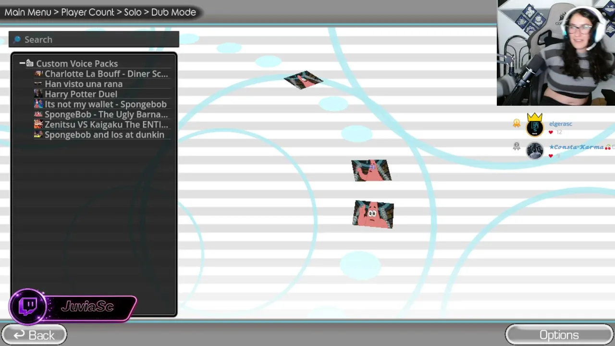This screenshot has height=346, width=615.
Task: Click the silver second-place medal icon
Action: tap(517, 147)
